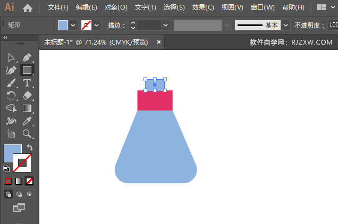Open the Opacity (不透明度) panel link

[309, 25]
